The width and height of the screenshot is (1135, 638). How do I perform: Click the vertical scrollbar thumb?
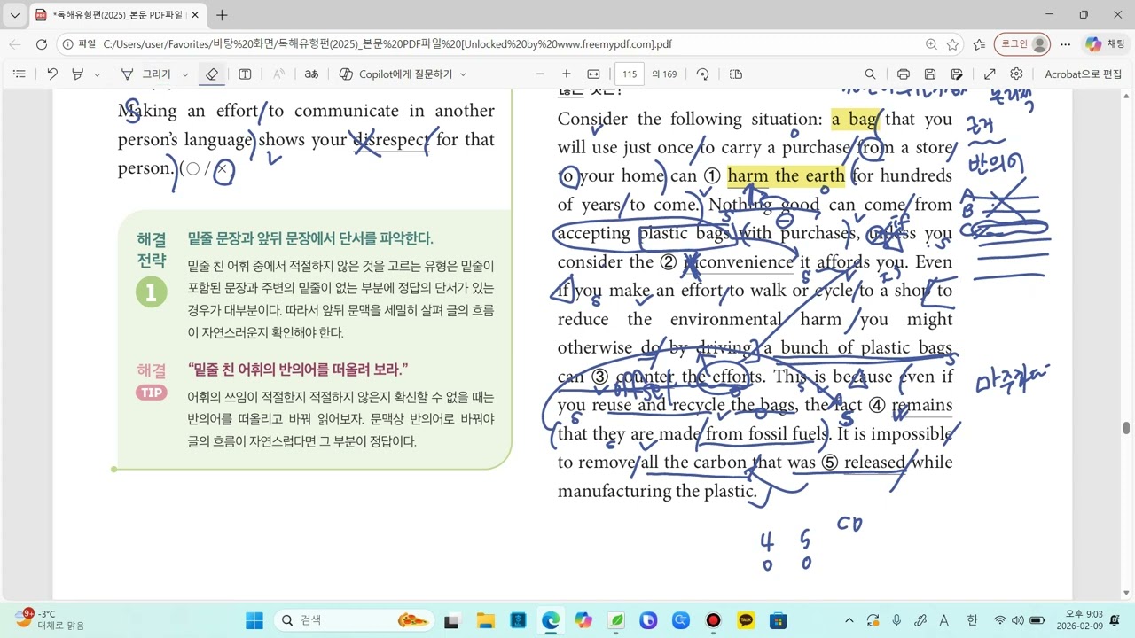(1127, 429)
